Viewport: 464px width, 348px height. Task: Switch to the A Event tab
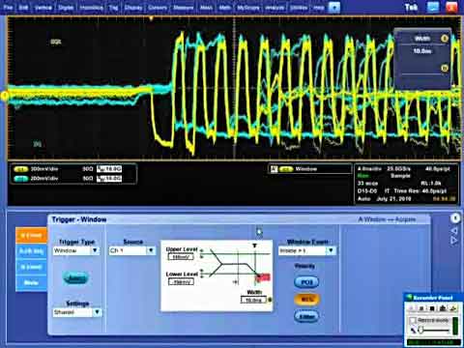tap(31, 235)
